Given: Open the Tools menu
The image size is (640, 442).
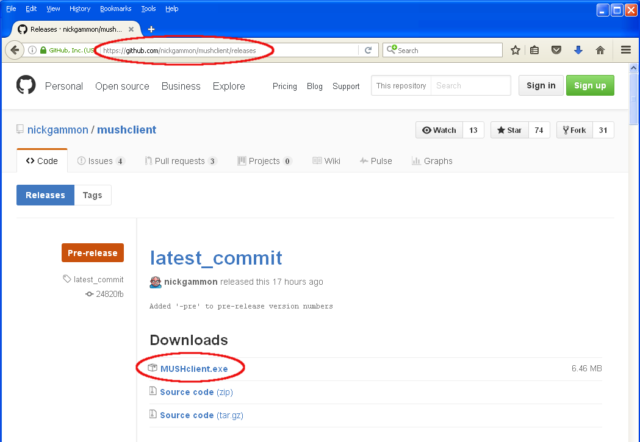Looking at the screenshot, I should click(149, 9).
